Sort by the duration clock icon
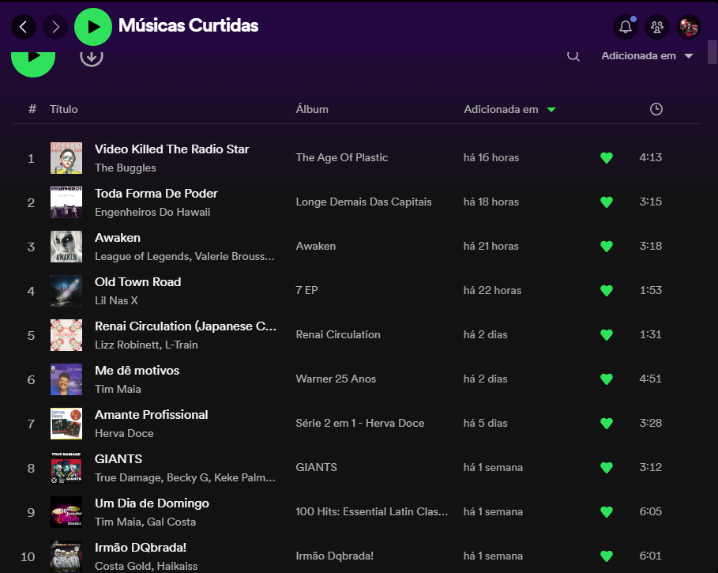718x573 pixels. [656, 109]
